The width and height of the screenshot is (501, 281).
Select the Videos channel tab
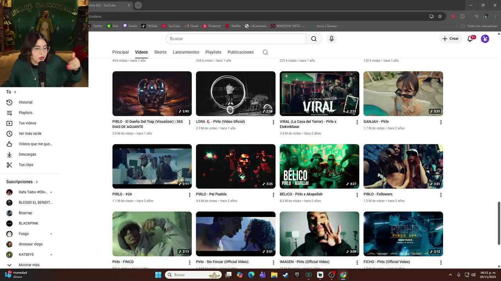(141, 52)
